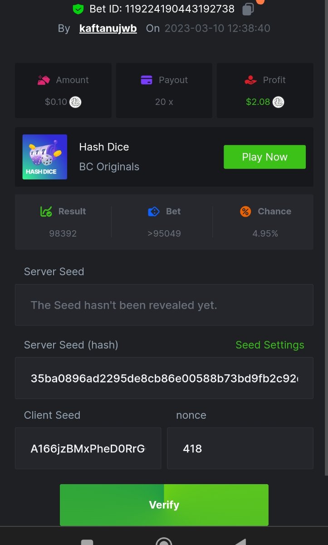The image size is (328, 545).
Task: Click the Litecoin icon beside $2.08 profit
Action: click(x=278, y=102)
